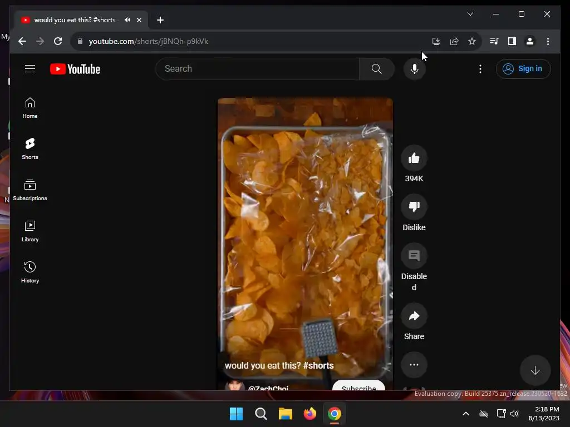Launch Firefox from taskbar

[309, 414]
